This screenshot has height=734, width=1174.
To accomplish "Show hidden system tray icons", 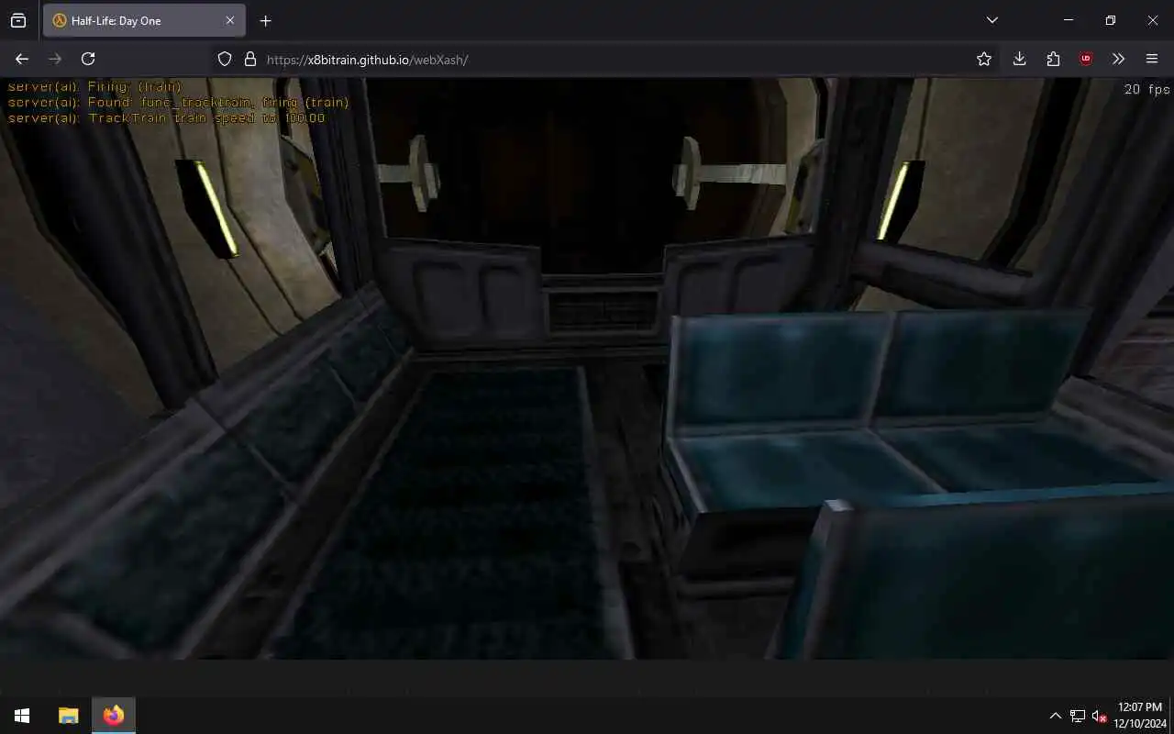I will pos(1055,716).
